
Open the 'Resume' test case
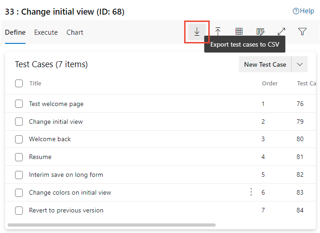(x=40, y=157)
